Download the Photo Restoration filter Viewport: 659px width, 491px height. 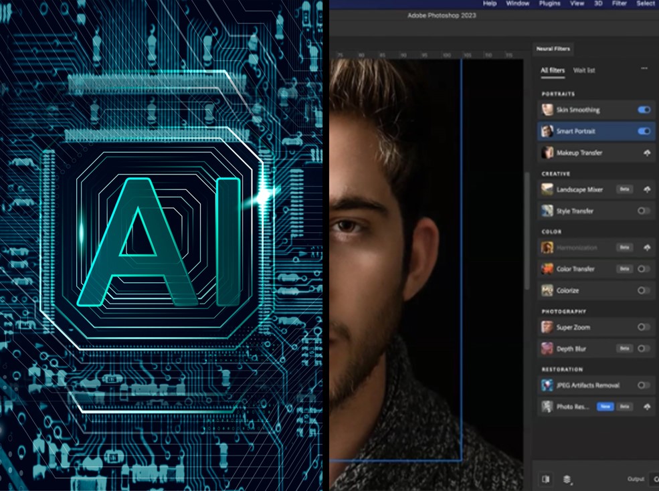[x=647, y=407]
